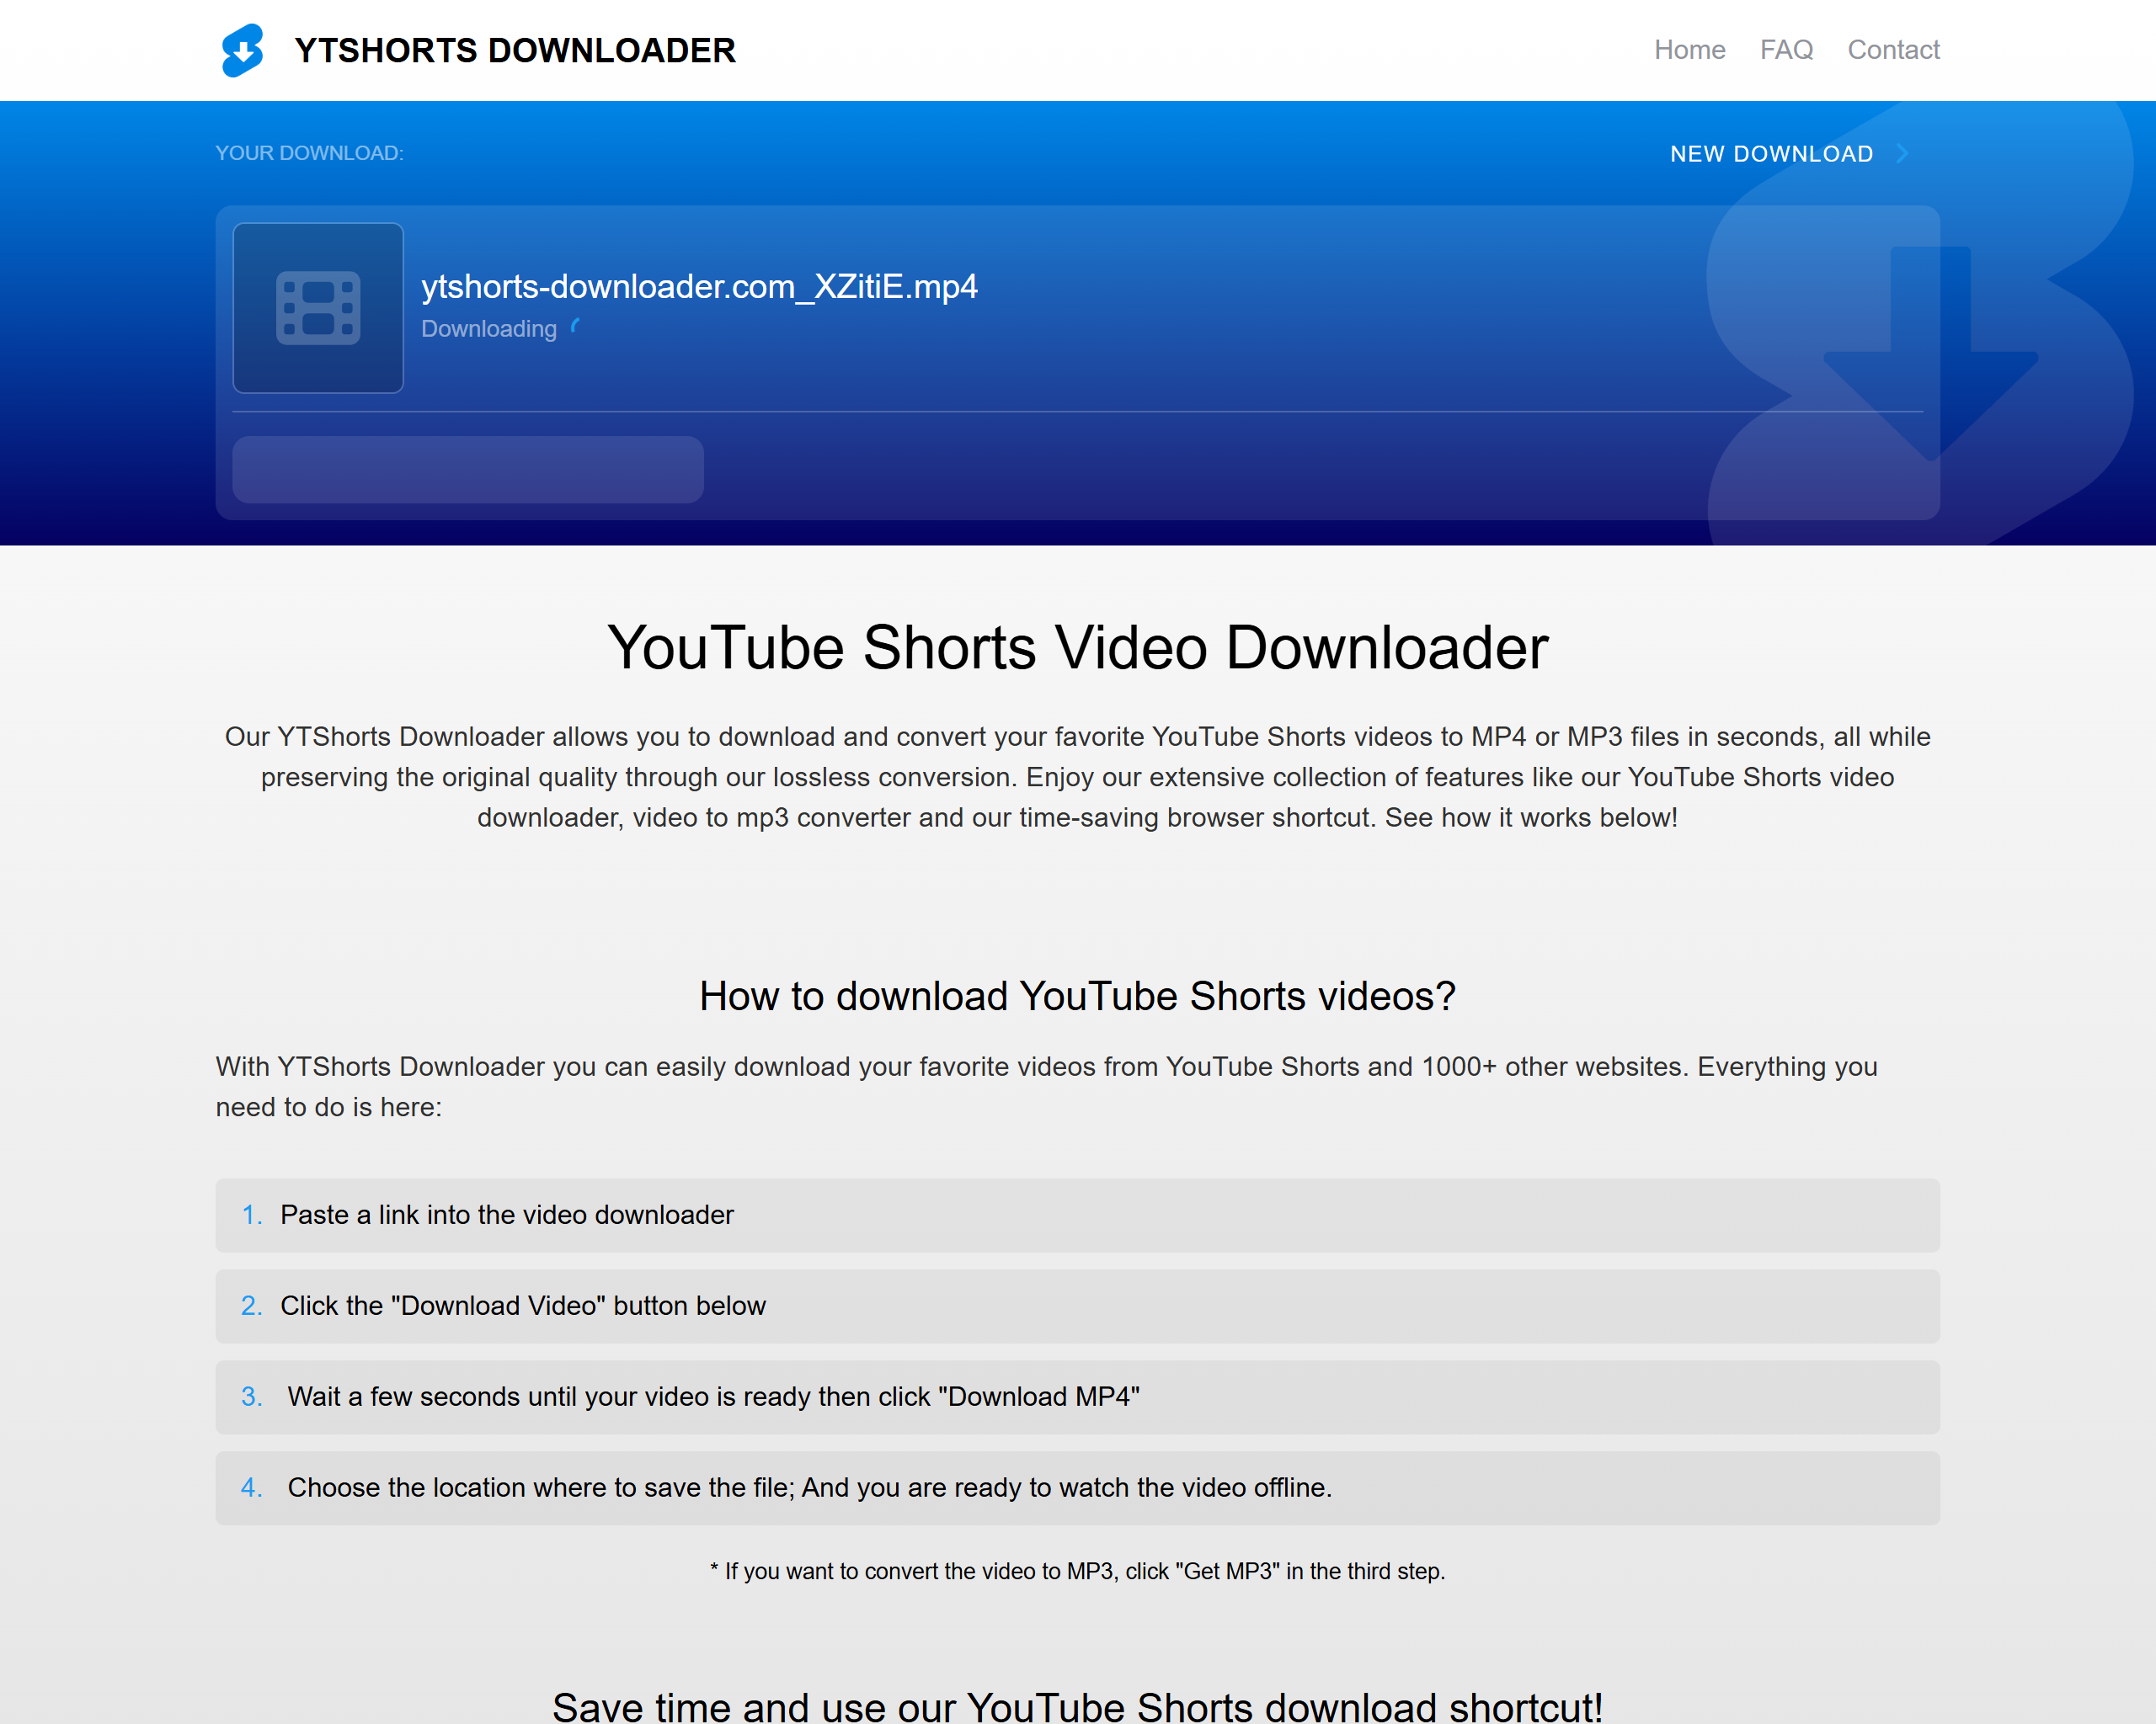
Task: Click the filename ytshorts-downloader.com_XZitiE.mp4
Action: pos(699,287)
